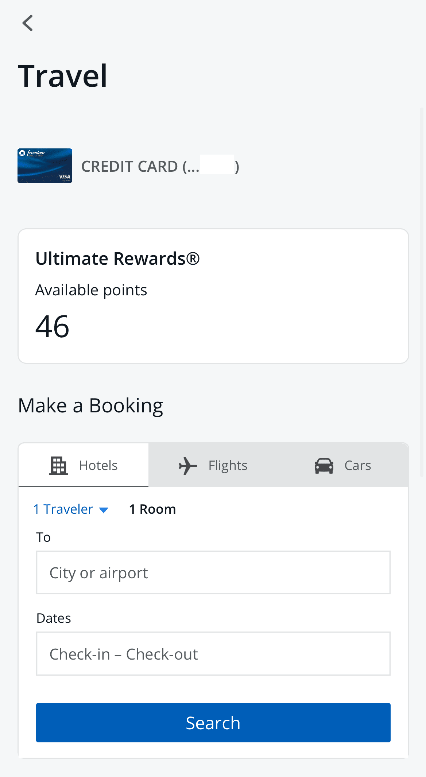Screen dimensions: 426x777
Task: Click the building icon on Hotels tab
Action: [58, 465]
